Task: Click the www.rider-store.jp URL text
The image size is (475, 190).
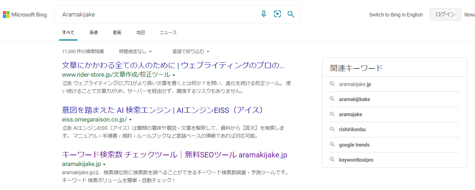Action: (x=116, y=75)
